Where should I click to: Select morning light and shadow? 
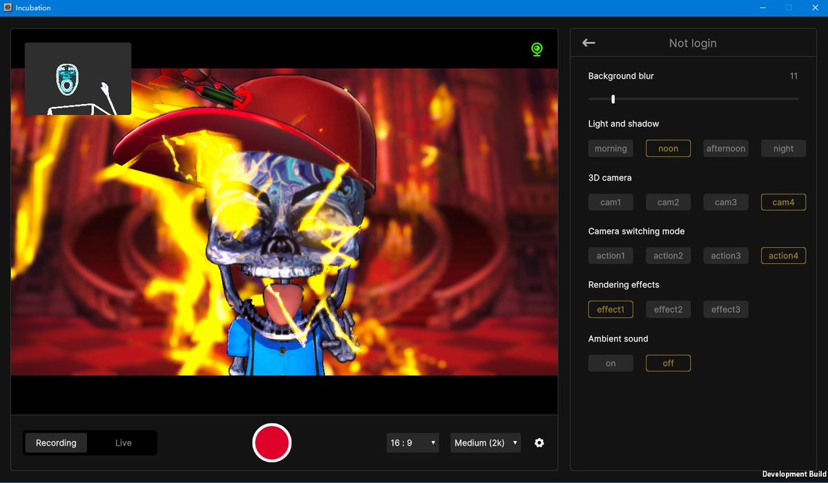pyautogui.click(x=611, y=148)
